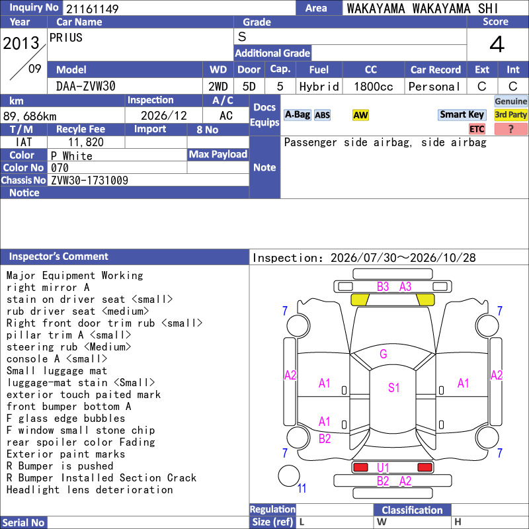The image size is (529, 529).
Task: Select comment 'rear spoiler color Fading'
Action: [81, 442]
